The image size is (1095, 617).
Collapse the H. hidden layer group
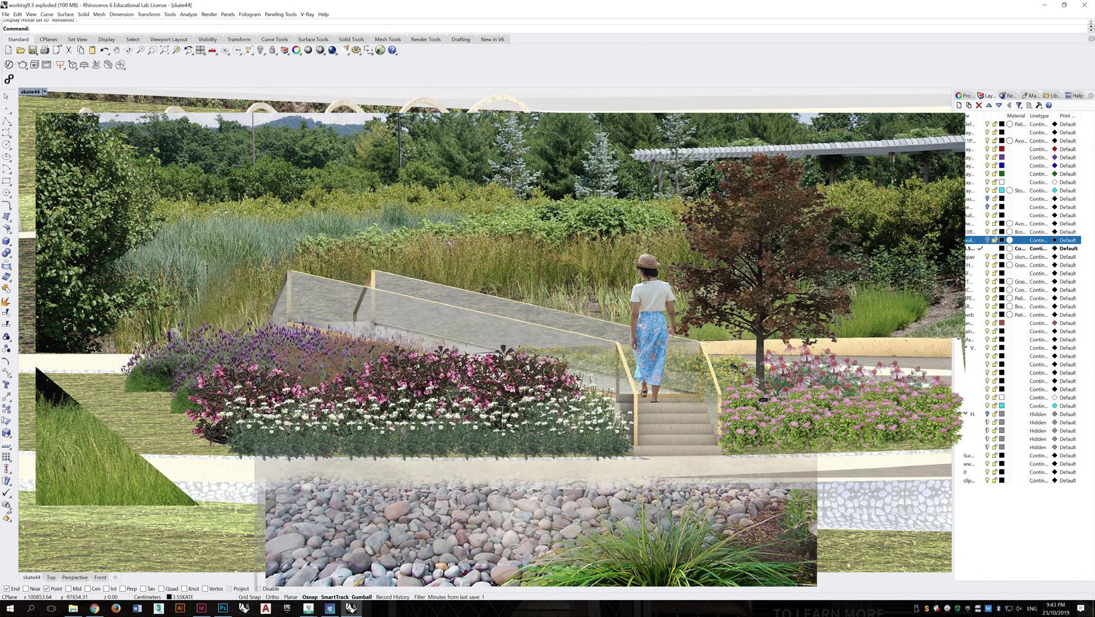(965, 414)
